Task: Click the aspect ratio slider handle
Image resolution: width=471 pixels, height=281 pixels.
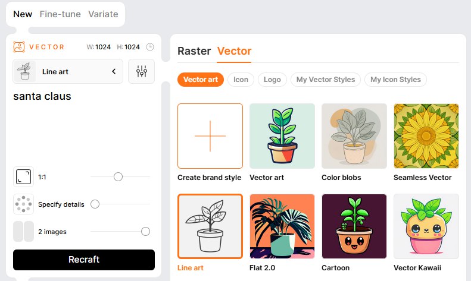Action: (118, 177)
